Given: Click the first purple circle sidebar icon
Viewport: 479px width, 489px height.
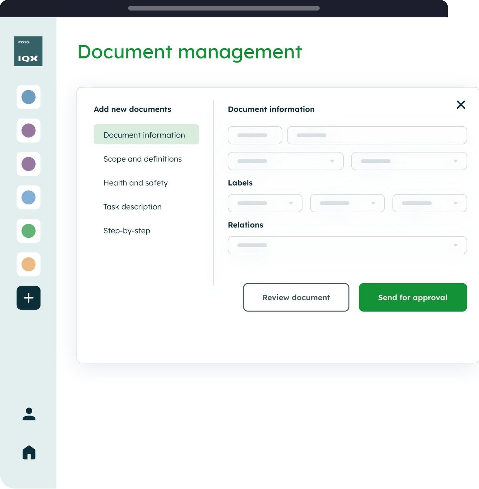Looking at the screenshot, I should point(29,131).
